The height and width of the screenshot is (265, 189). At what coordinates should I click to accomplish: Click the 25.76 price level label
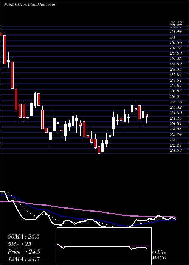coord(176,102)
